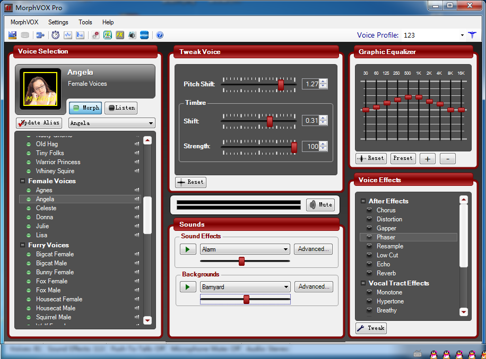The width and height of the screenshot is (486, 359).
Task: Enable the Gapper effect
Action: (x=369, y=228)
